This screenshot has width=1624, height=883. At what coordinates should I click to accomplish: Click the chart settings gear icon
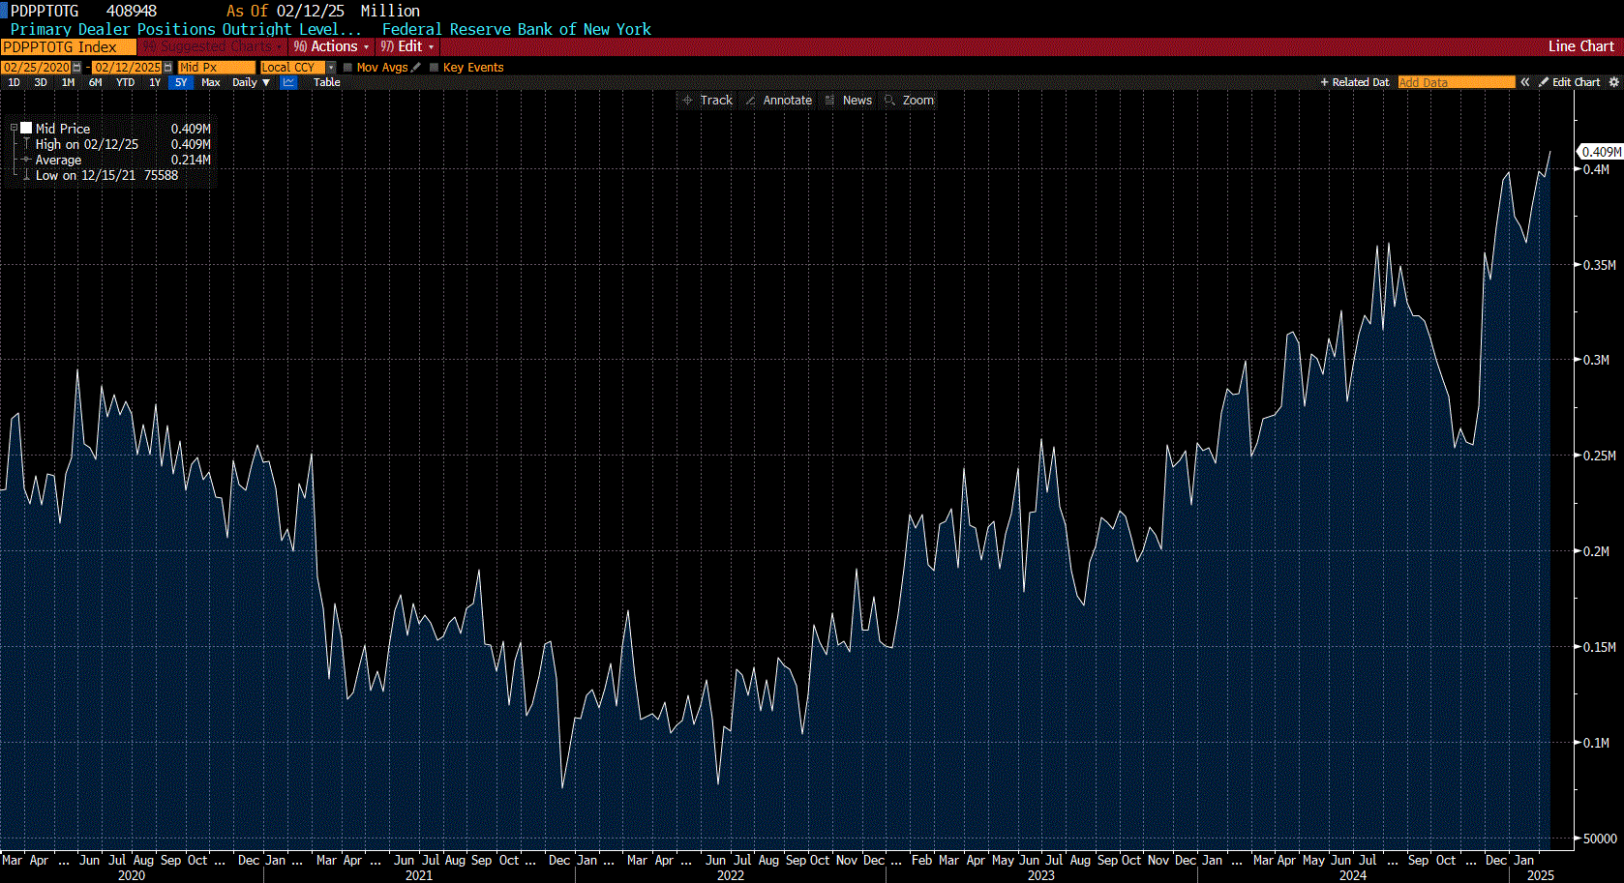[x=1613, y=82]
